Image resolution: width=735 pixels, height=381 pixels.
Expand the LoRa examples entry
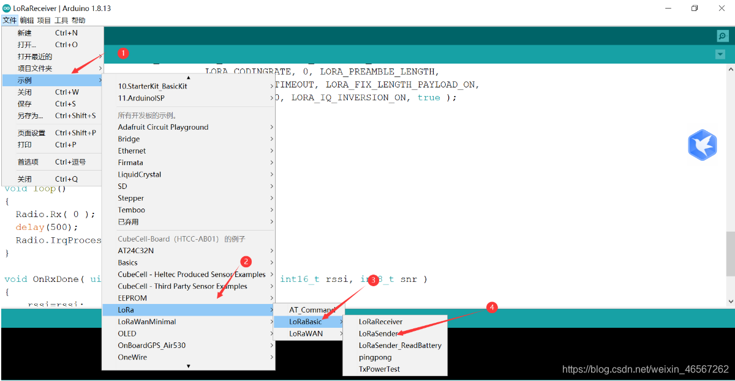click(x=189, y=310)
